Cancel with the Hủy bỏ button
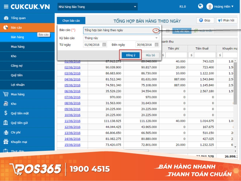The image size is (241, 181). 150,55
